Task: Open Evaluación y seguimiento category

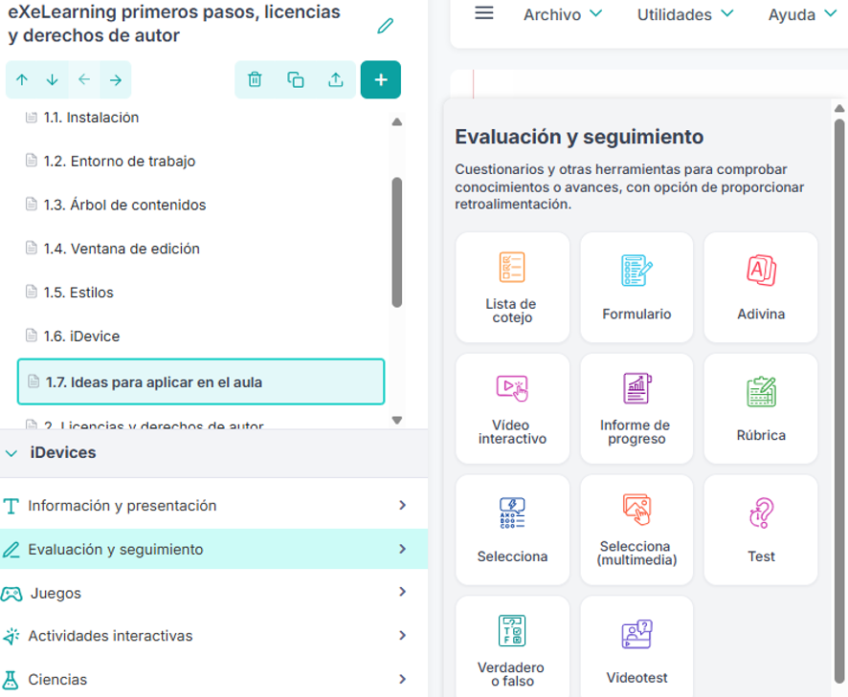Action: click(x=213, y=549)
